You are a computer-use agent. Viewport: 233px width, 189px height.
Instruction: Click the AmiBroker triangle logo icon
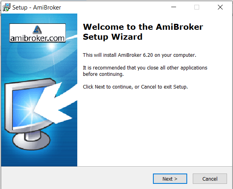tap(37, 29)
